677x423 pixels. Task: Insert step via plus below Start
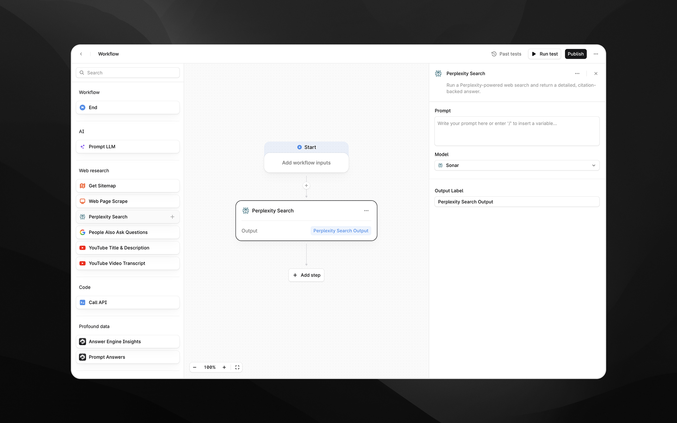[306, 186]
